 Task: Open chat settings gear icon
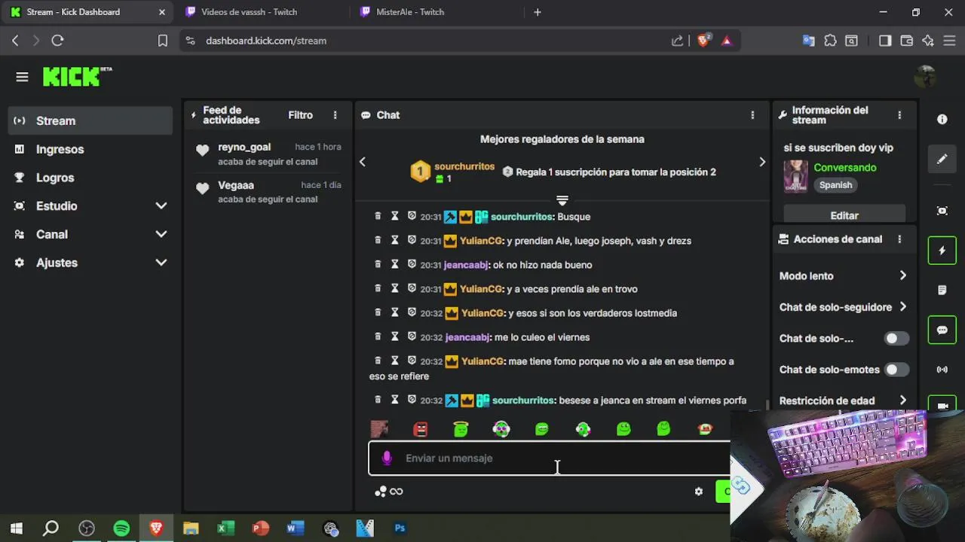(x=699, y=492)
